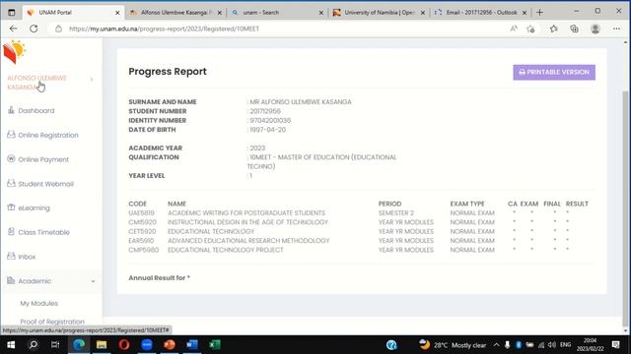Select Instructional Design in the Age of Technology
Screen dimensions: 631x354
click(x=247, y=222)
